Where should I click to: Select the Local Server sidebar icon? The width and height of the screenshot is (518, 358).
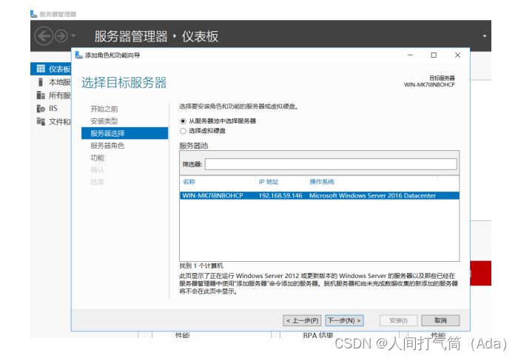[x=41, y=82]
